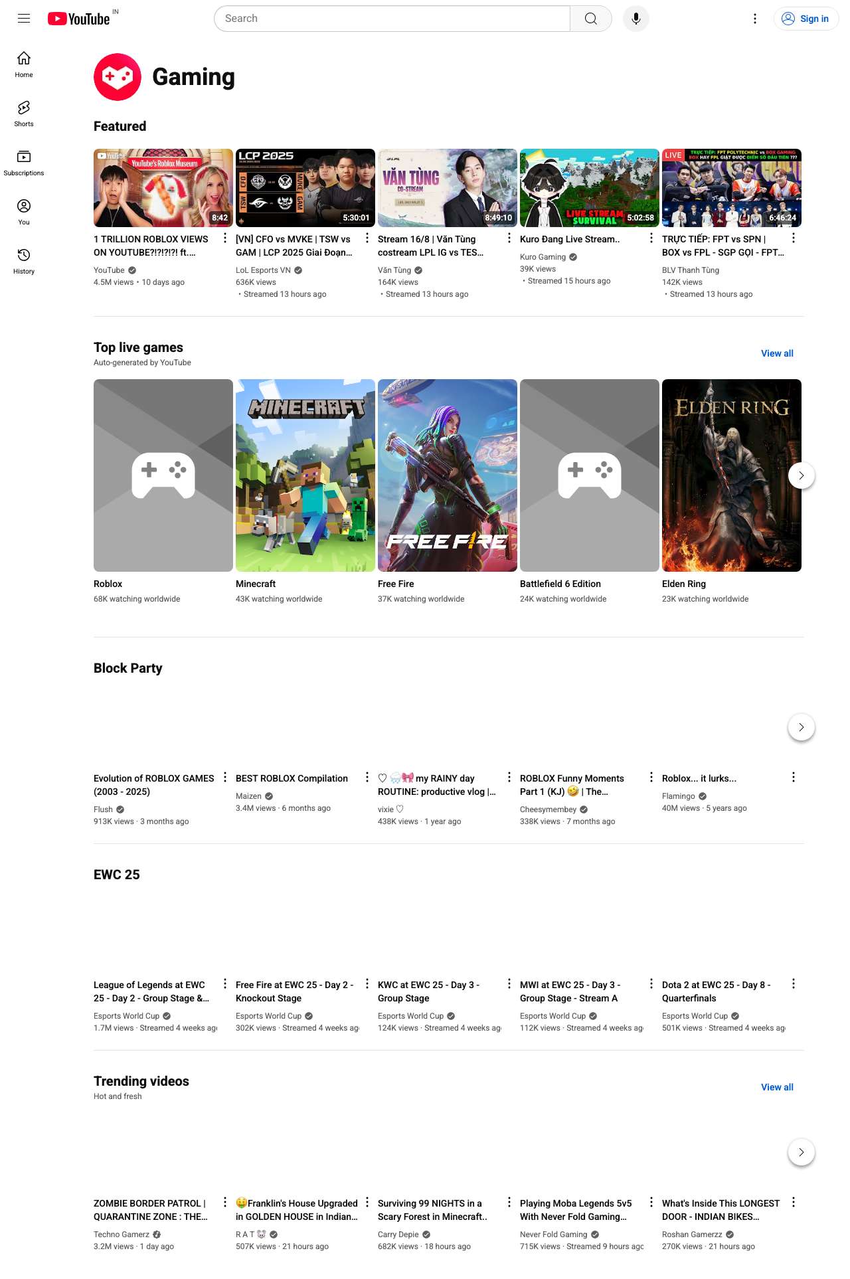Go to the YouTube home logo
This screenshot has width=850, height=1279.
click(79, 19)
